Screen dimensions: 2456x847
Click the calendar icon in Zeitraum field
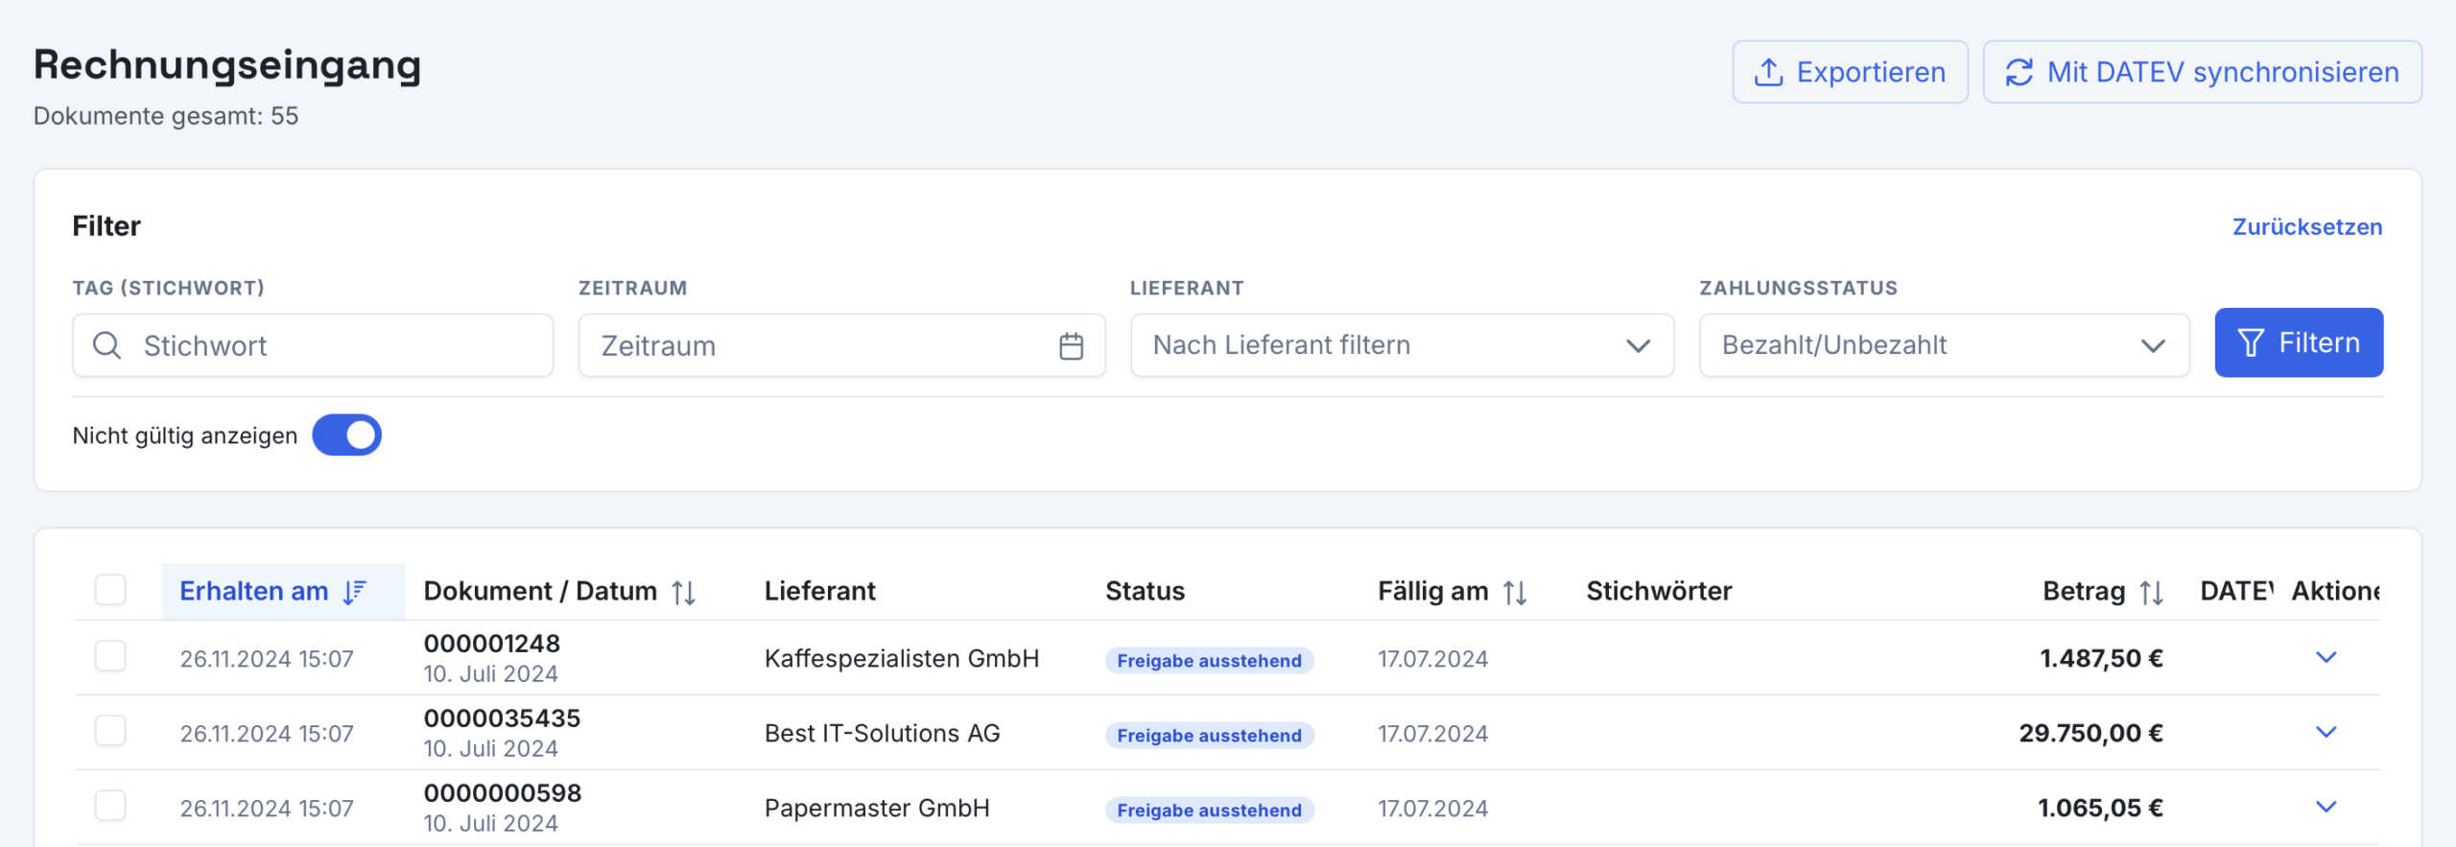pyautogui.click(x=1071, y=345)
